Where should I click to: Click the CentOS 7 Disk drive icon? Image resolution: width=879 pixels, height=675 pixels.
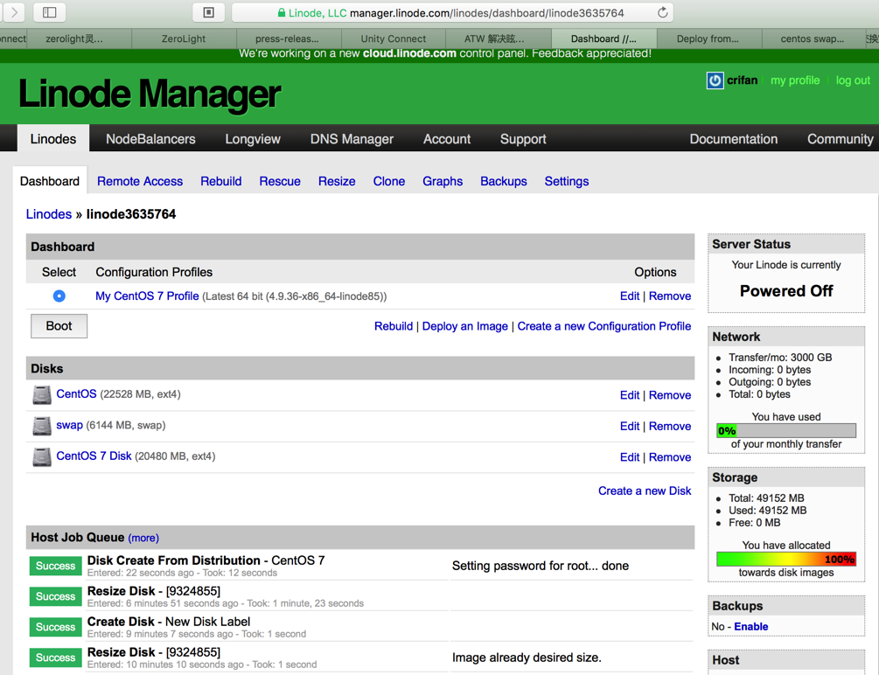pos(42,457)
